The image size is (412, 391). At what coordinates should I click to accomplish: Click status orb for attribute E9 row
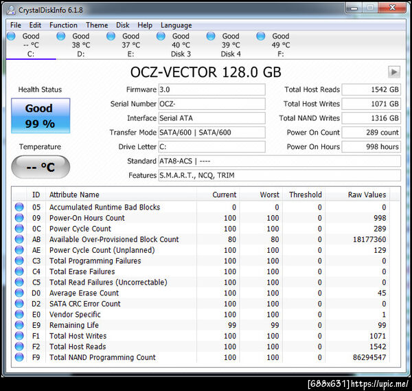(x=19, y=325)
